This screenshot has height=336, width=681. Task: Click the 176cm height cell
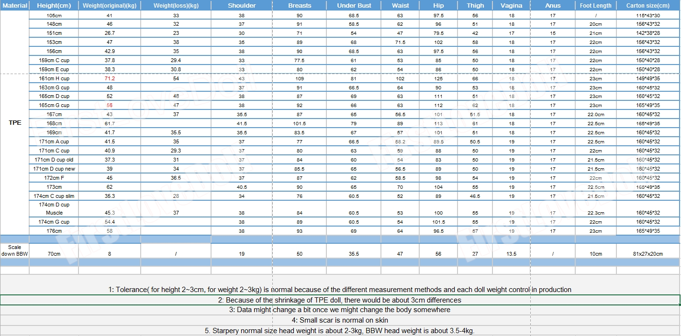(54, 231)
